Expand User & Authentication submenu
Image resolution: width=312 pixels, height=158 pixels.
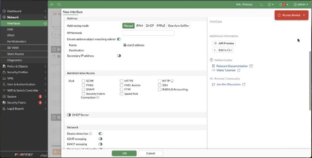[x=45, y=84]
